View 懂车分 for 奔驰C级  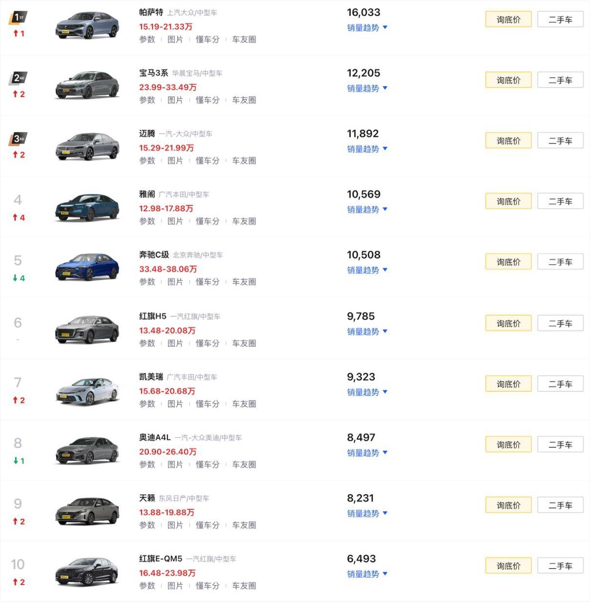click(207, 282)
